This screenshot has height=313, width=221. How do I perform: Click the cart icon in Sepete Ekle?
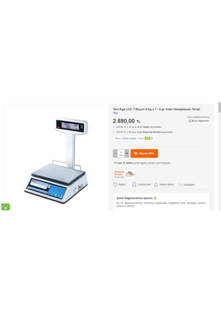click(136, 153)
